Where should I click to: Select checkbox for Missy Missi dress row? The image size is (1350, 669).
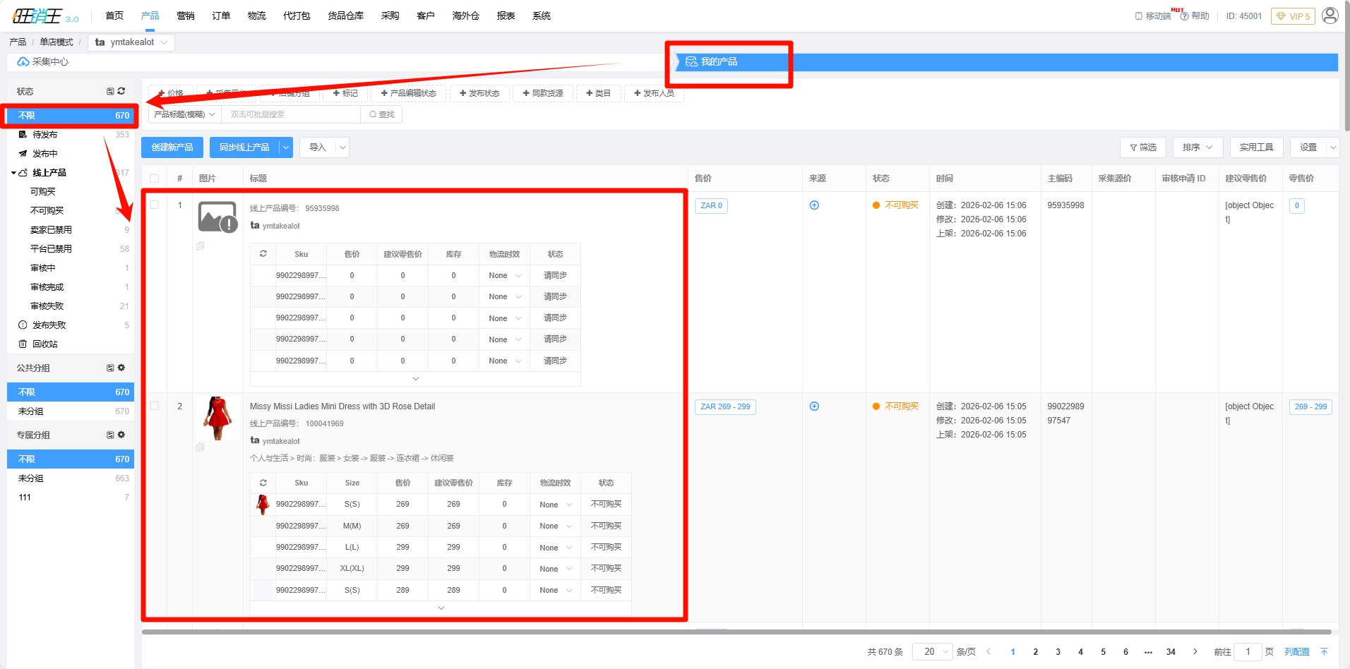click(x=155, y=406)
